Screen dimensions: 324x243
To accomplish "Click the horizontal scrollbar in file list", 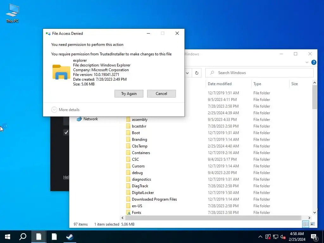I will pos(213,218).
